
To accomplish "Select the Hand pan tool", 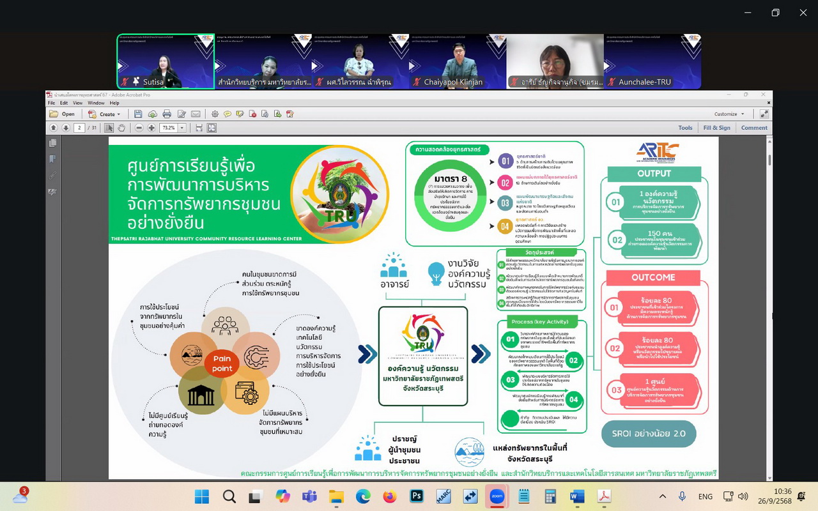I will coord(121,128).
